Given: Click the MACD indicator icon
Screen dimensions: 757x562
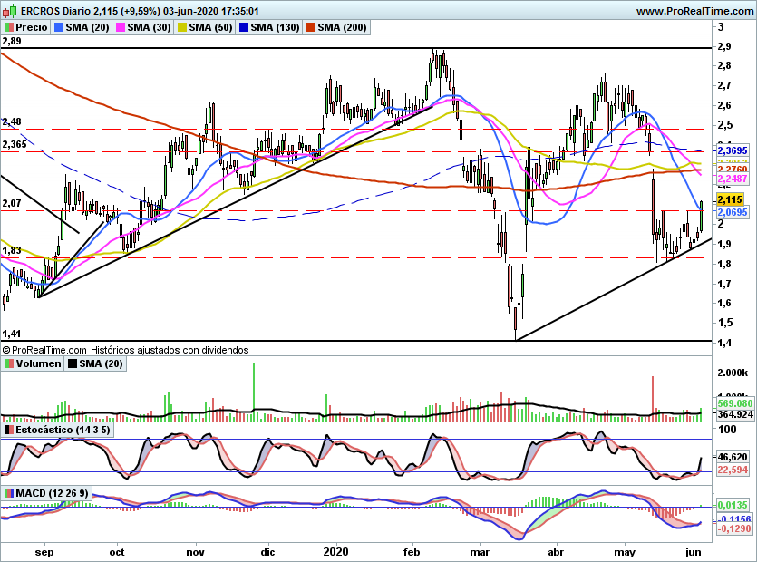Looking at the screenshot, I should coord(9,493).
